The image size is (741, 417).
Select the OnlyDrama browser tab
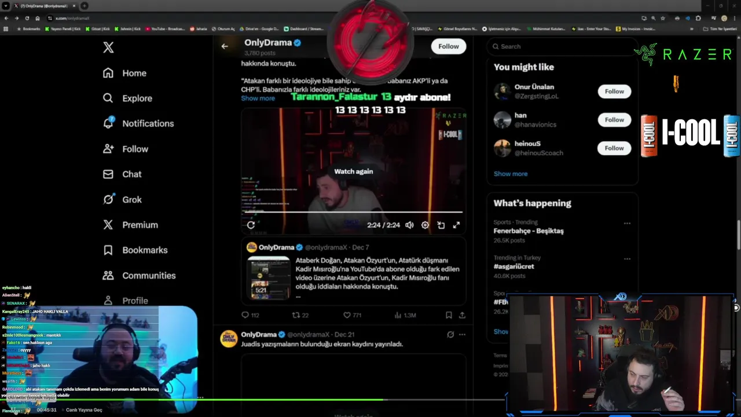pos(45,6)
